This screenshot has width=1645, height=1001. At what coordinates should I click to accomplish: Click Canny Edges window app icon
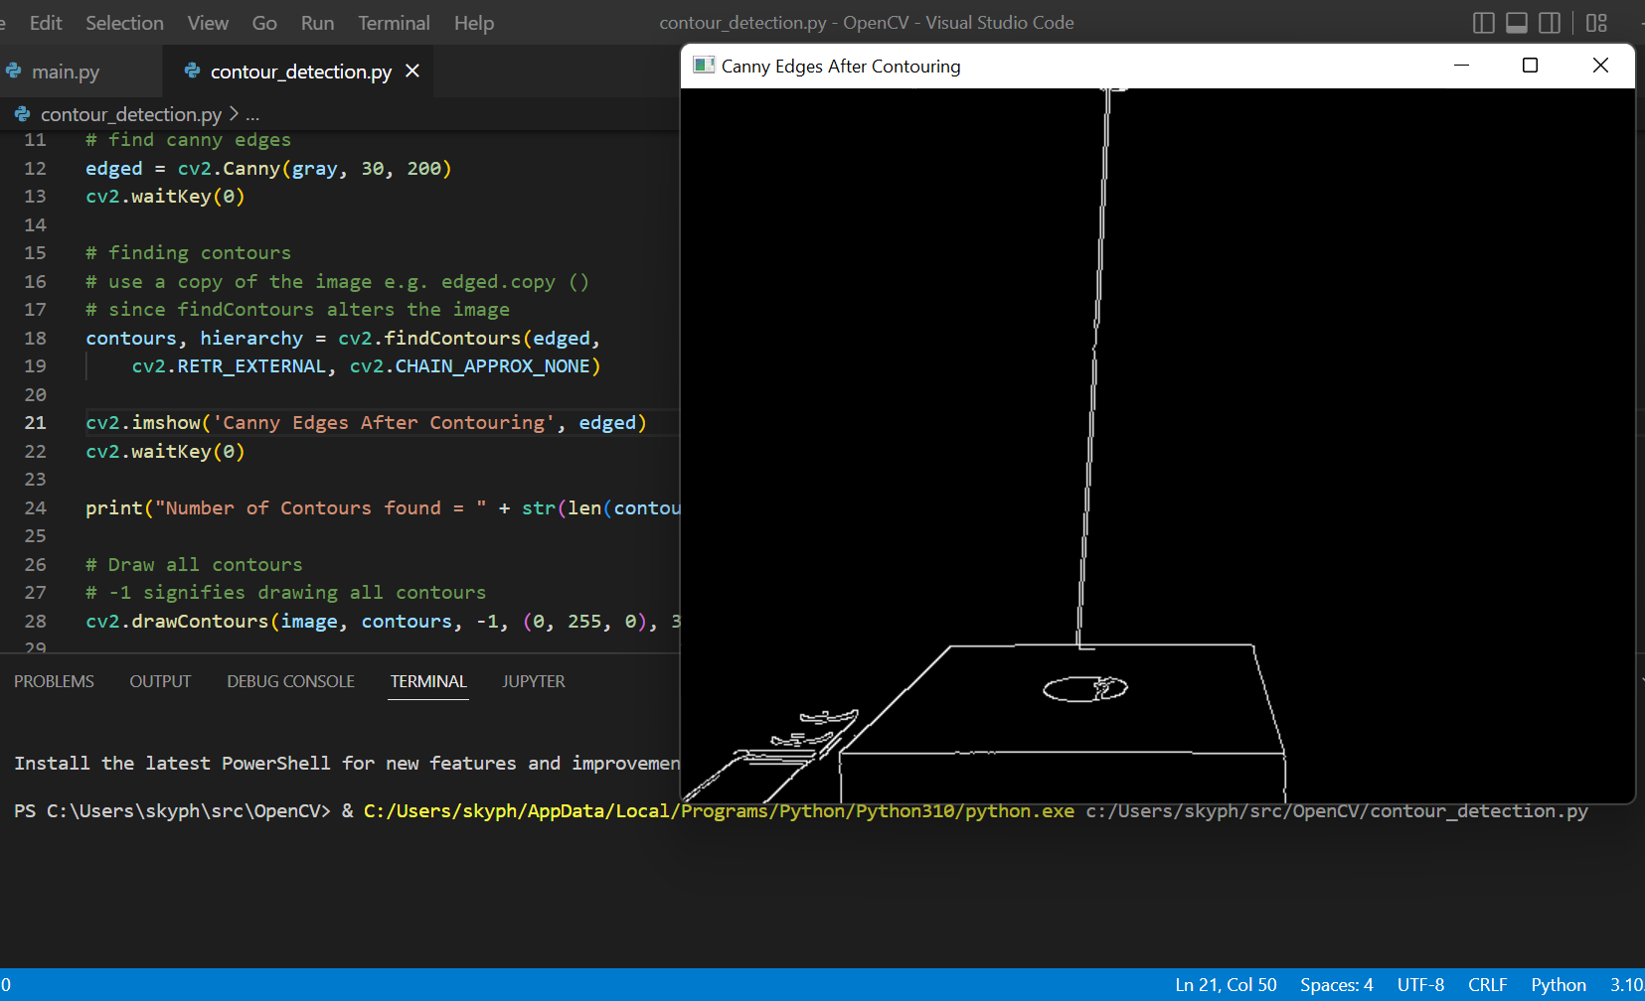point(704,66)
